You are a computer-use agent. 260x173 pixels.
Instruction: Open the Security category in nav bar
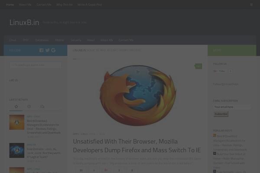click(x=76, y=40)
